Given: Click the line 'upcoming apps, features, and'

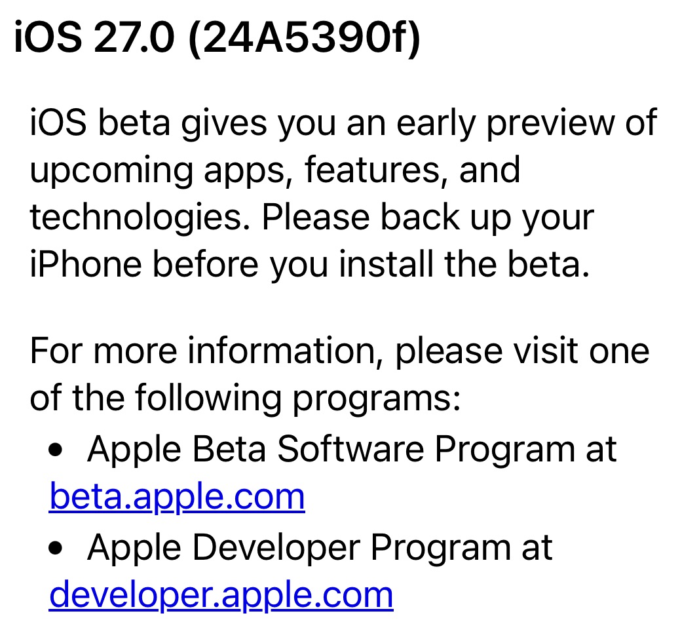Looking at the screenshot, I should coord(275,170).
